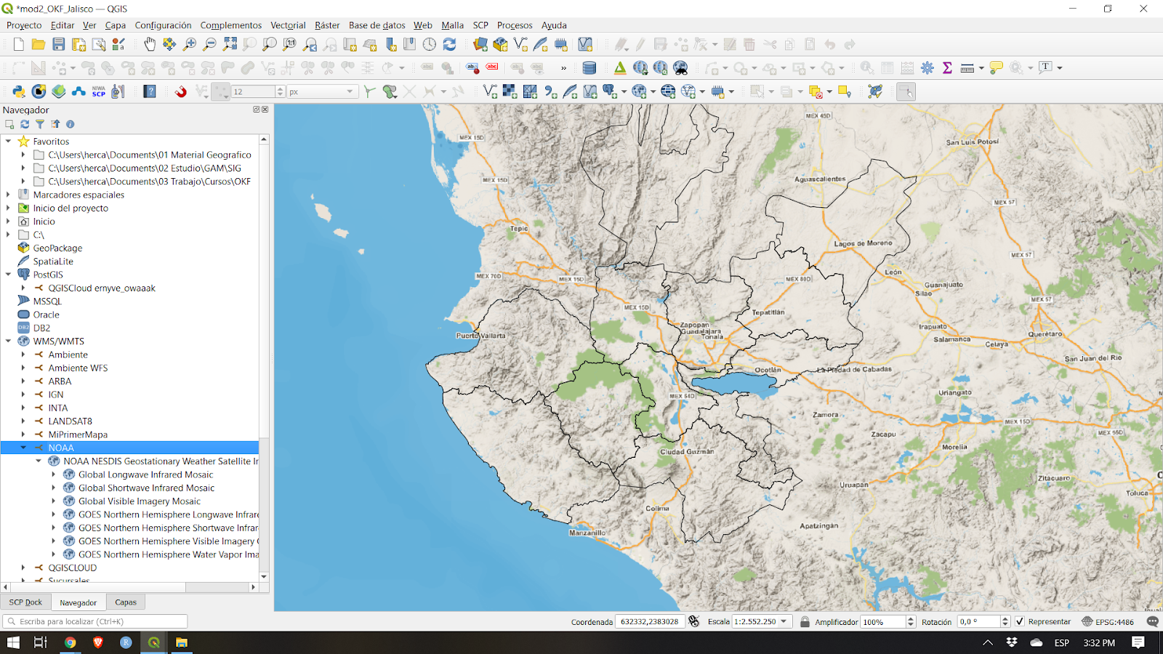This screenshot has height=654, width=1163.
Task: Show hidden toolbar items with double chevron
Action: coord(563,68)
